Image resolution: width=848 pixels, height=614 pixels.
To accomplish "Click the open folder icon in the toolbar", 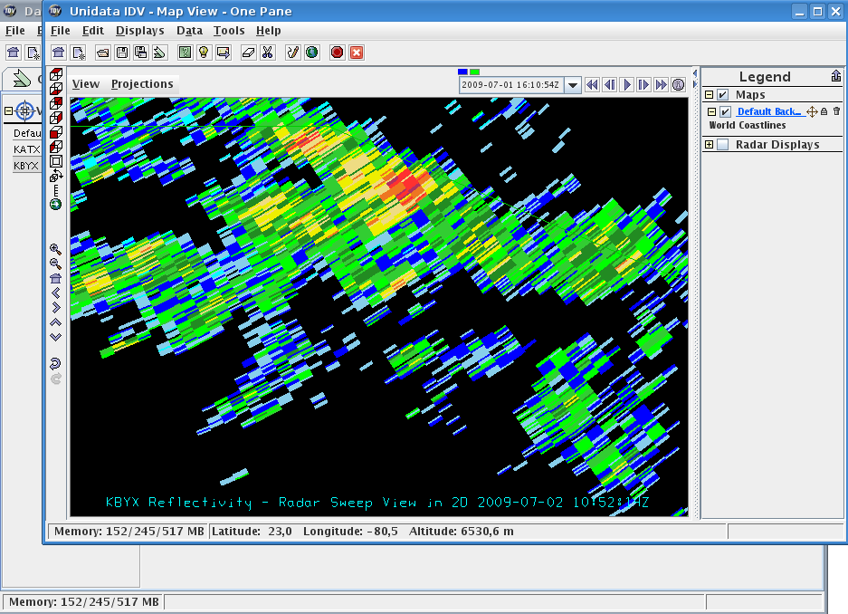I will pos(103,53).
